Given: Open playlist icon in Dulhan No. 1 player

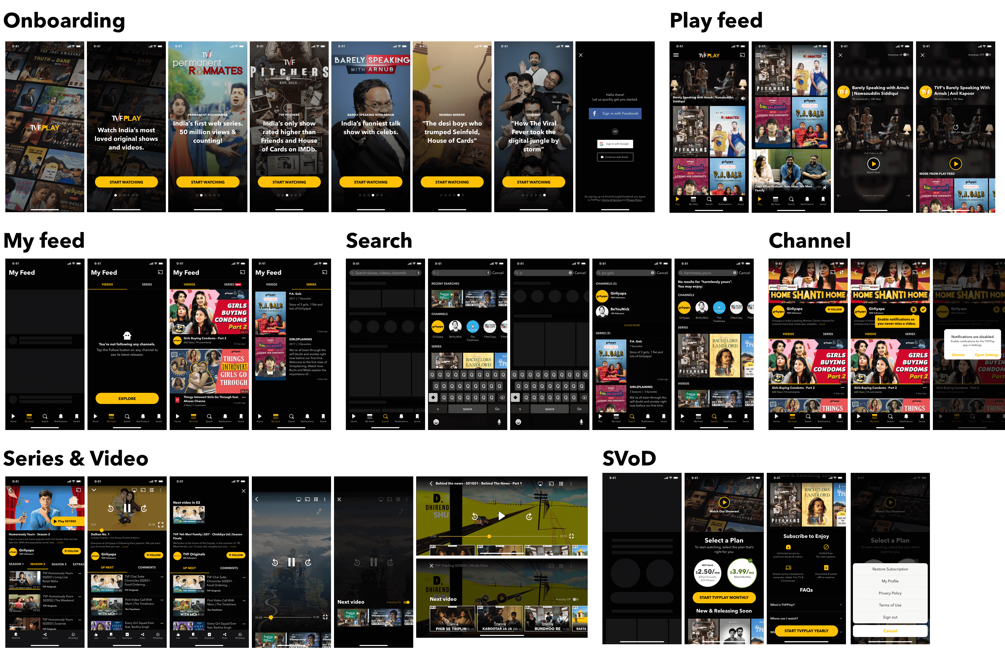Looking at the screenshot, I should click(x=151, y=490).
